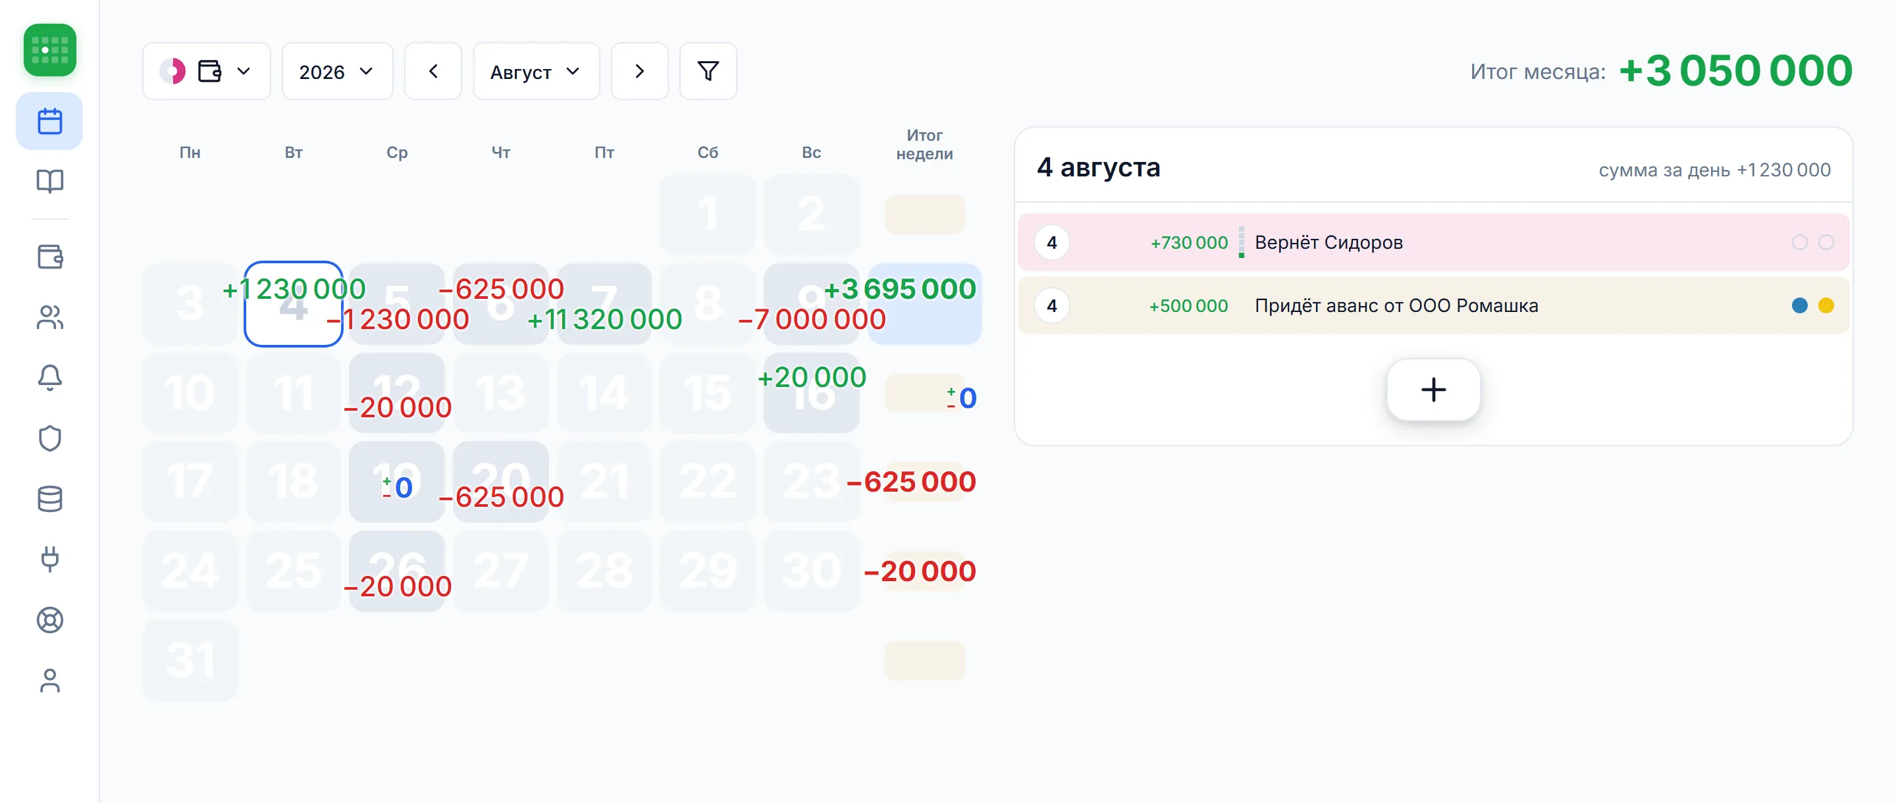Select calendar day 29
This screenshot has width=1896, height=803.
click(x=707, y=571)
